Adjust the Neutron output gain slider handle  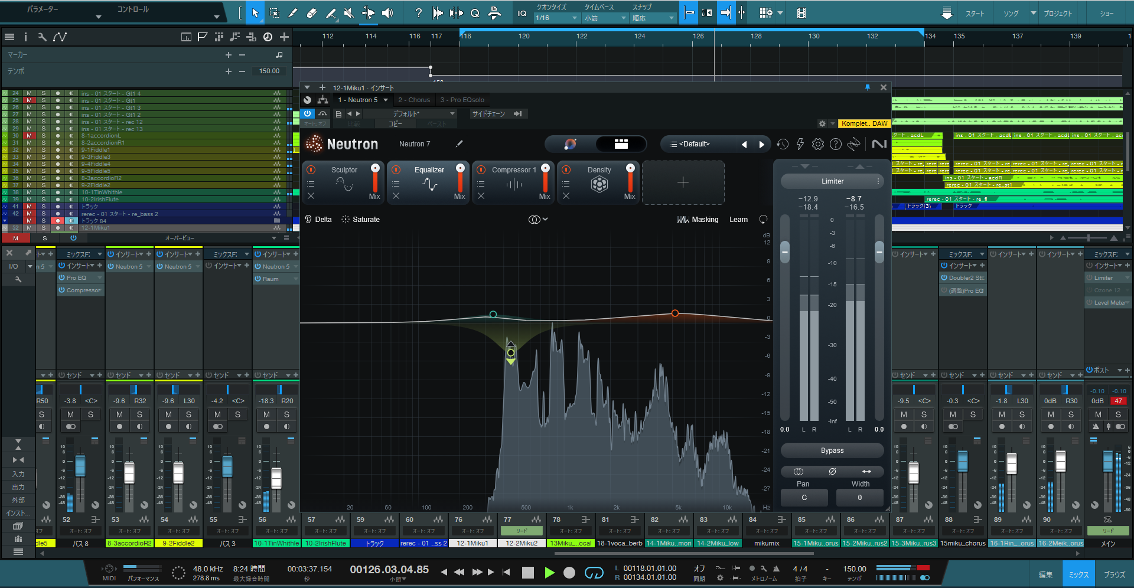point(879,251)
